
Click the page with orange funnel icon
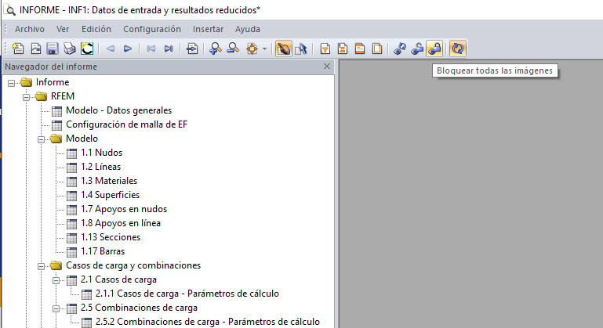pyautogui.click(x=325, y=49)
